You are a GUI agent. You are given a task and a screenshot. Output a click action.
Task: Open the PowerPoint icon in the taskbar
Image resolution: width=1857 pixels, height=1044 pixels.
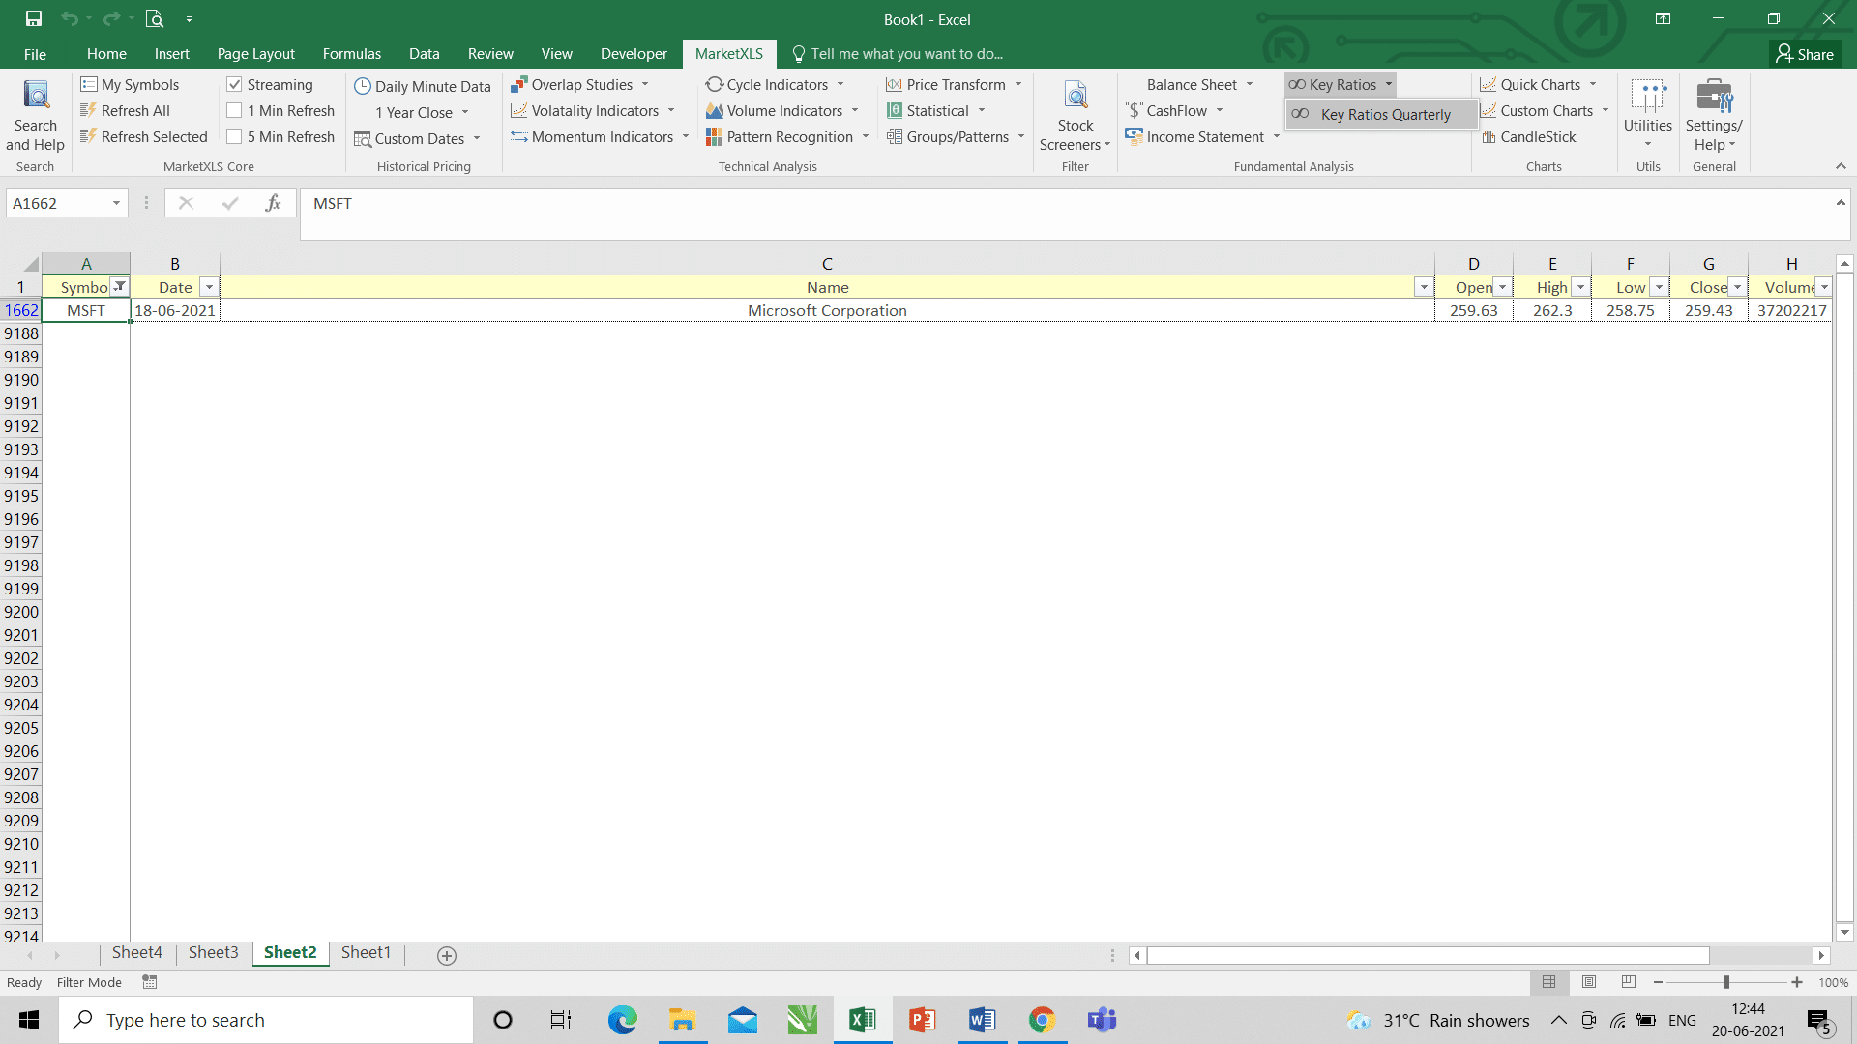pos(922,1020)
